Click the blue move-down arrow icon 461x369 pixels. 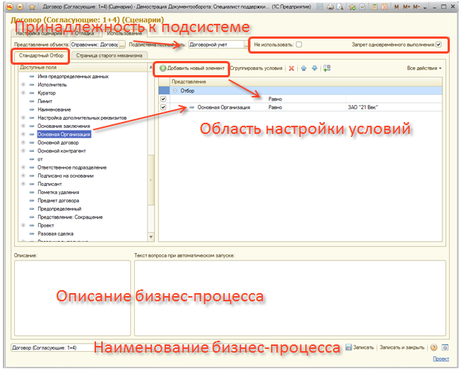pos(314,68)
